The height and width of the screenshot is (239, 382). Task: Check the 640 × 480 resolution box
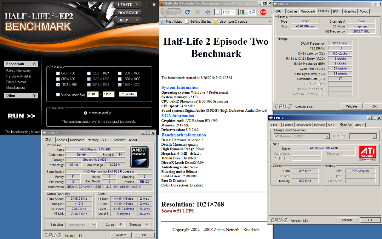click(58, 73)
